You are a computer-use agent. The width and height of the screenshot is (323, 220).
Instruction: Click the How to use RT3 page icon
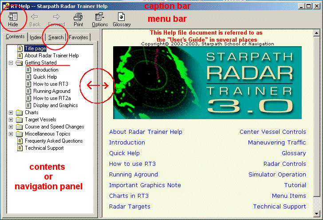pyautogui.click(x=28, y=84)
